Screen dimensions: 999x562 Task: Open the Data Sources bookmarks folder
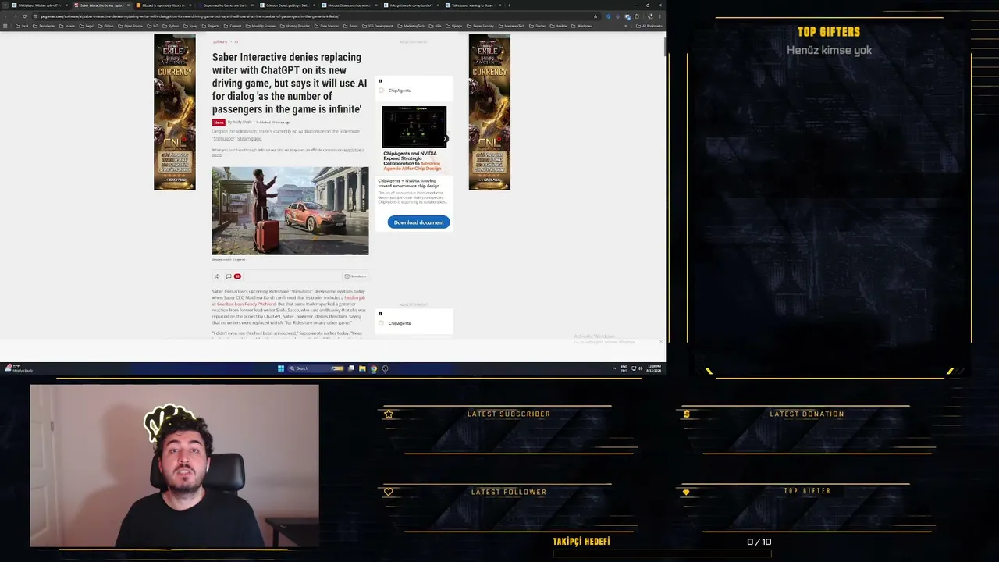tap(327, 26)
